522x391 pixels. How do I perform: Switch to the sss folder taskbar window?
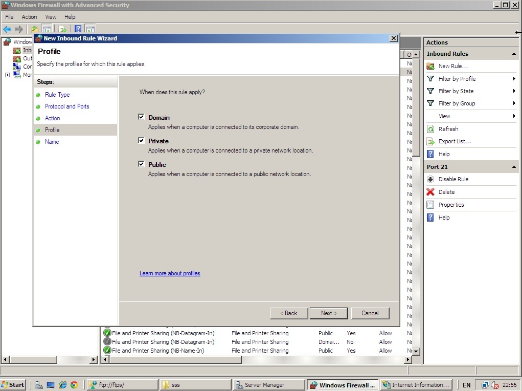[195, 385]
